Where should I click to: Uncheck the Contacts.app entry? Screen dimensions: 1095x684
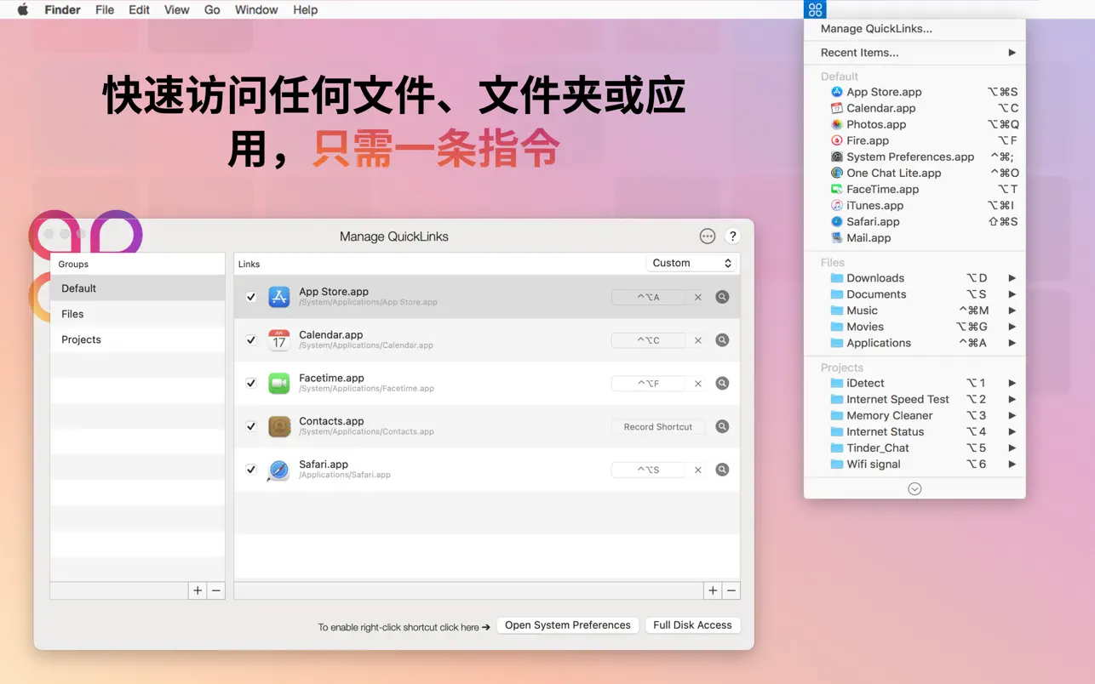coord(251,426)
